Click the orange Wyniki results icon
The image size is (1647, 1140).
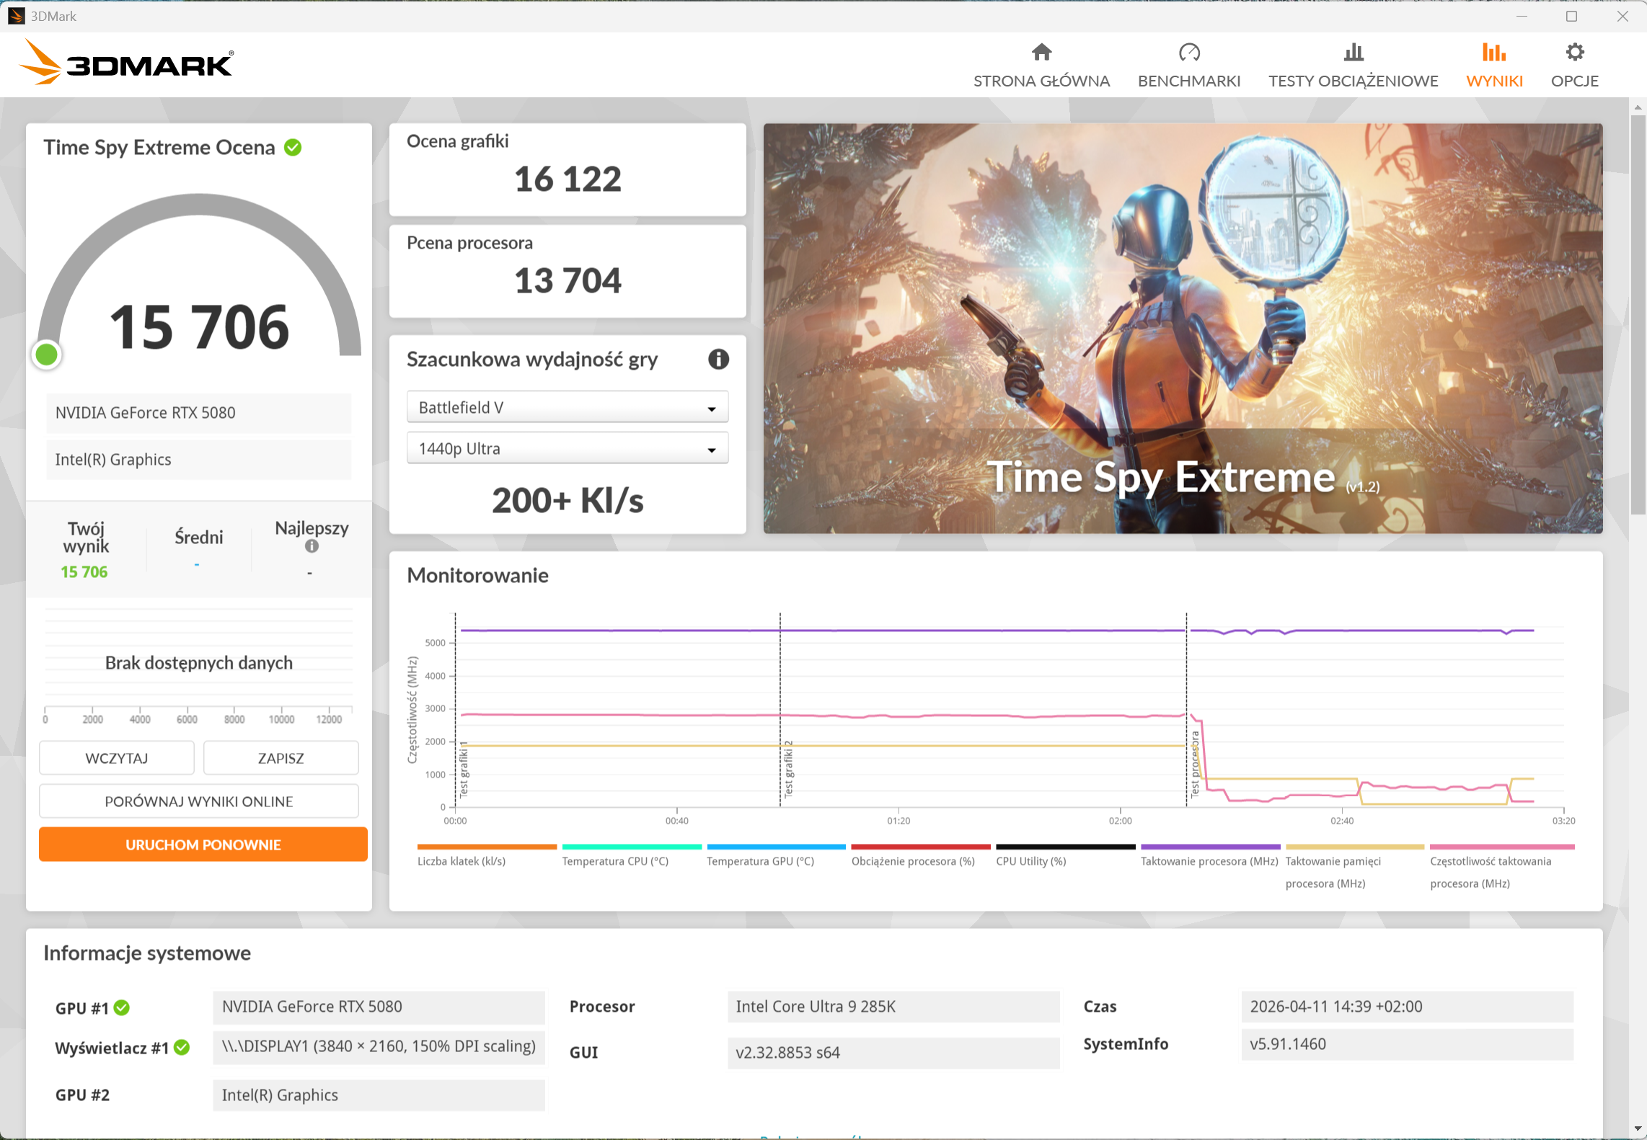pos(1494,52)
